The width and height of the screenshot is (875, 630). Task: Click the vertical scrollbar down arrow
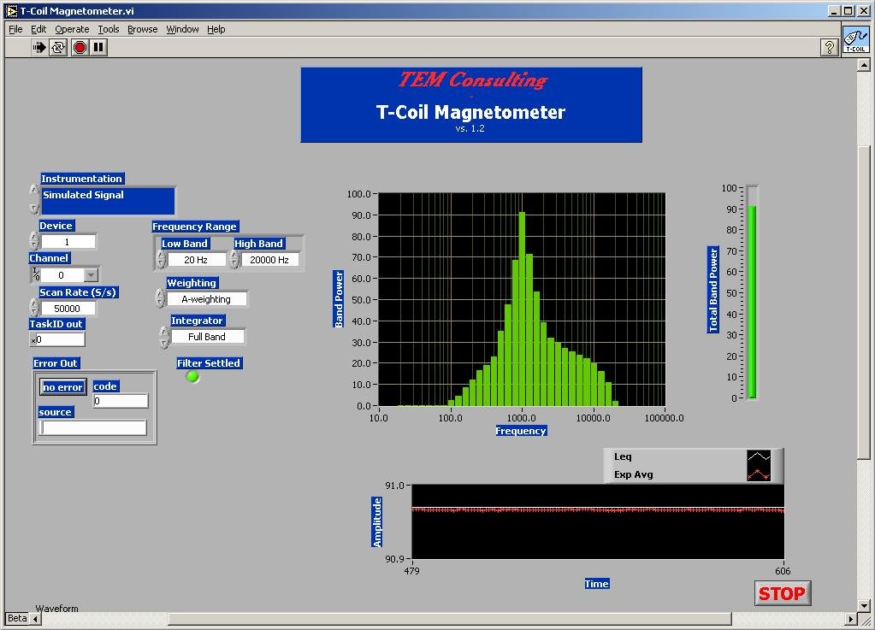(863, 605)
